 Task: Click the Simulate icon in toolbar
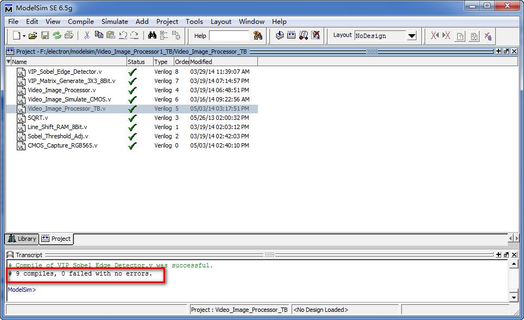coord(304,36)
